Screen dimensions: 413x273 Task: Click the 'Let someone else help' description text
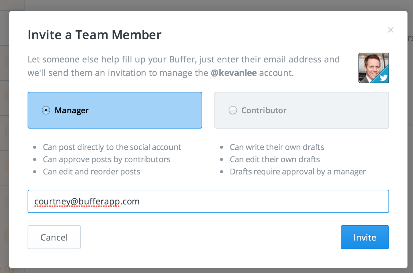[184, 66]
